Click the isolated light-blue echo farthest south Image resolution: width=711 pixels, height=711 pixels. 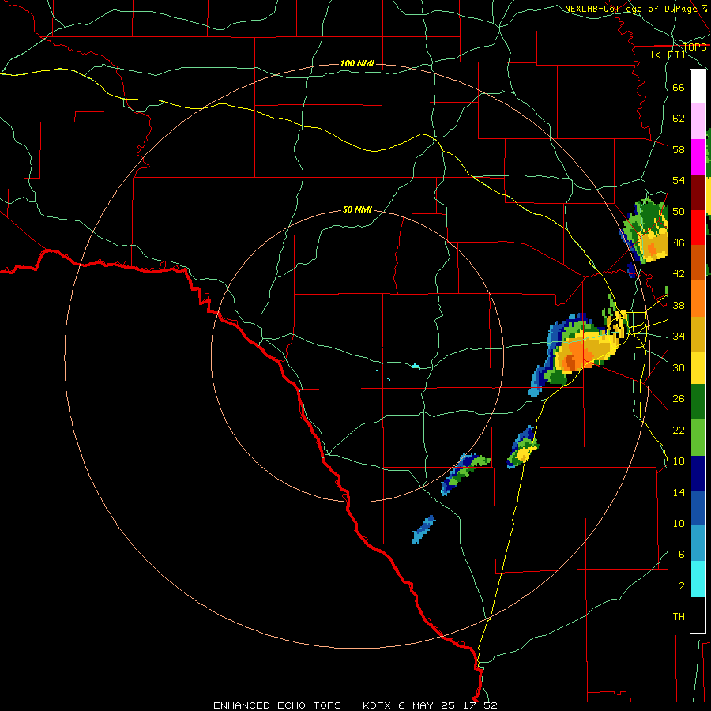(x=423, y=529)
